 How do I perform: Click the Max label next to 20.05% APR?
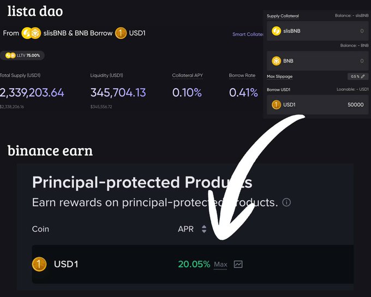click(220, 265)
